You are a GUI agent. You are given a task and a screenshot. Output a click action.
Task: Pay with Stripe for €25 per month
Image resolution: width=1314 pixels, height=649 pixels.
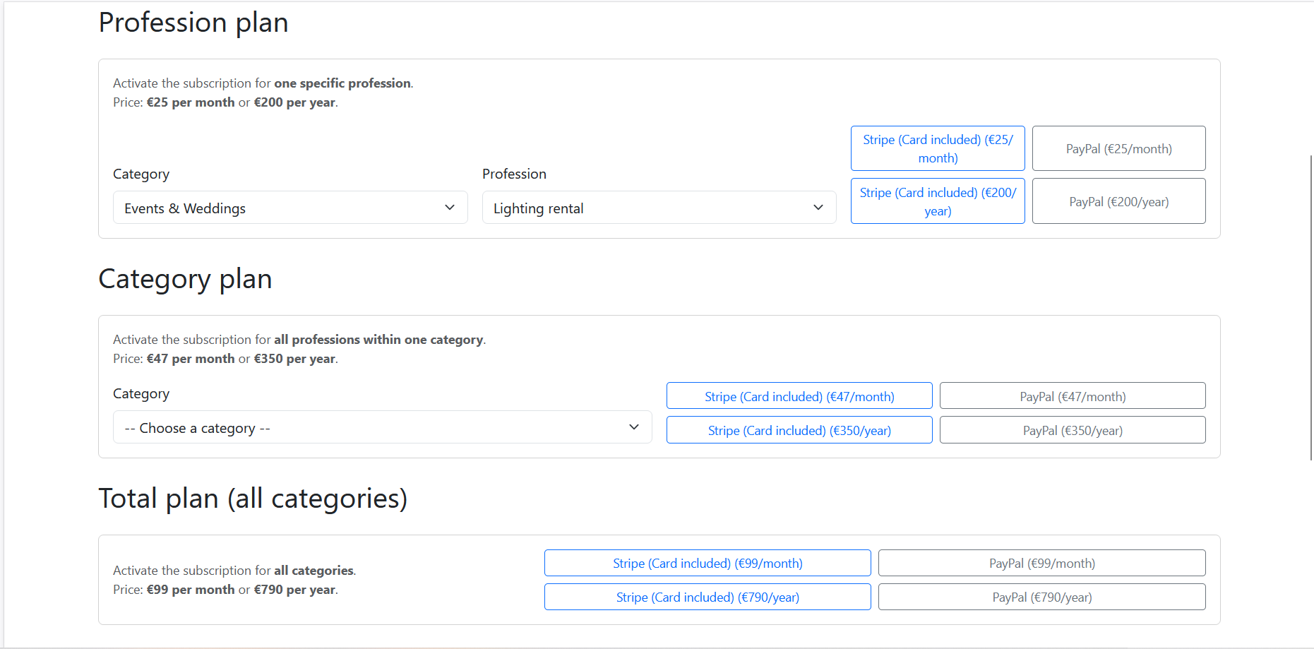(937, 148)
